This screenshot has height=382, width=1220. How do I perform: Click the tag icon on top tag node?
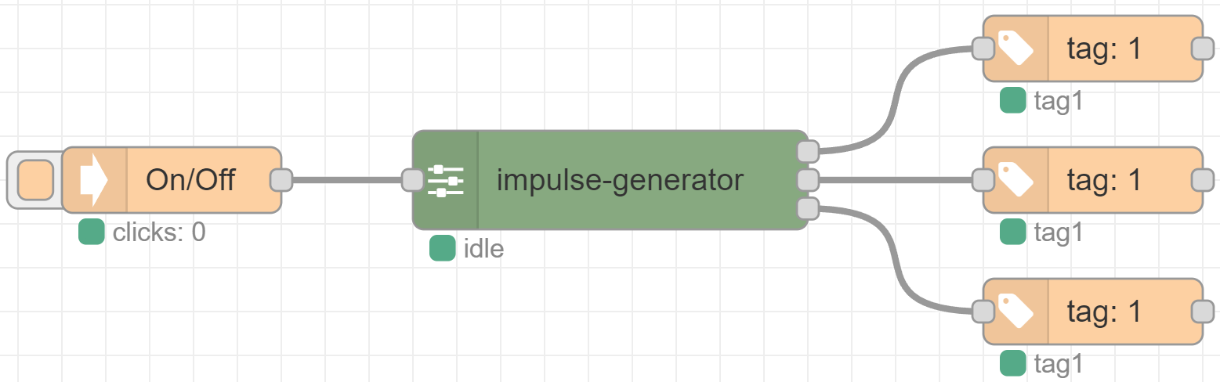click(x=1015, y=49)
